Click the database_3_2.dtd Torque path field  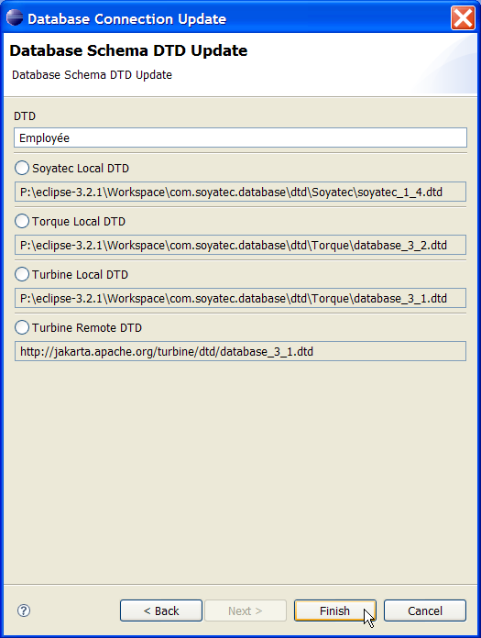(x=240, y=245)
